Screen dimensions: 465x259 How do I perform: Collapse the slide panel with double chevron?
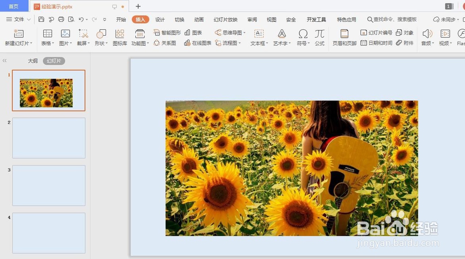click(5, 61)
